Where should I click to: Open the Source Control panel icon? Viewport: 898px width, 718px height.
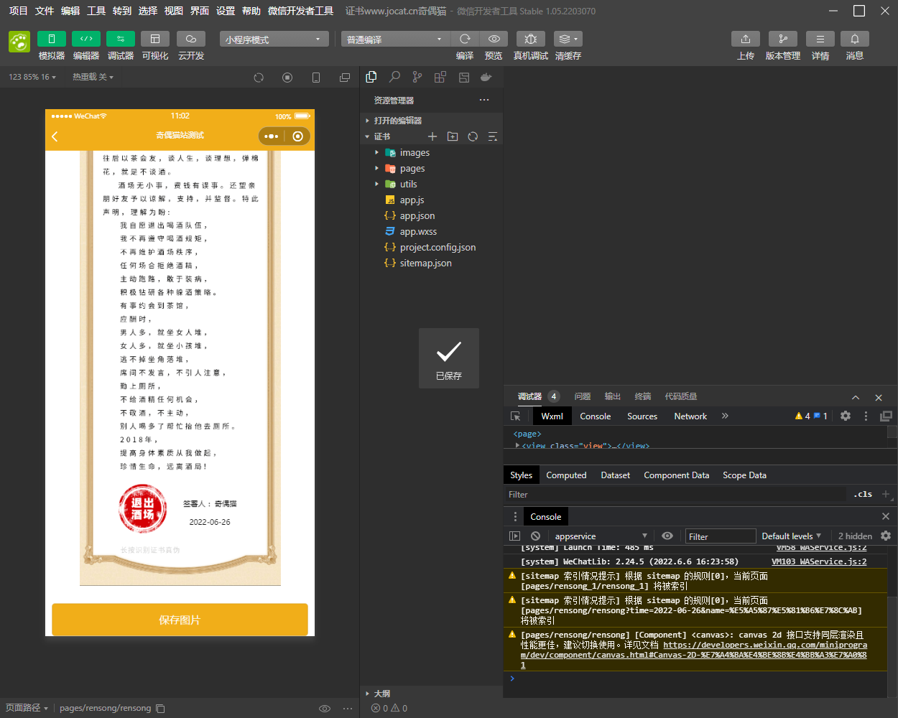pos(417,77)
